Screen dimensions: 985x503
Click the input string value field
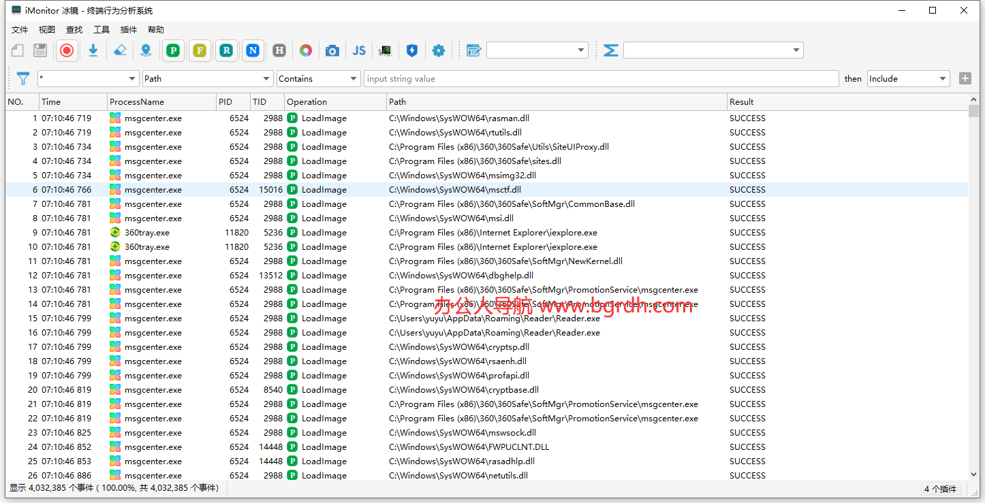click(x=601, y=79)
